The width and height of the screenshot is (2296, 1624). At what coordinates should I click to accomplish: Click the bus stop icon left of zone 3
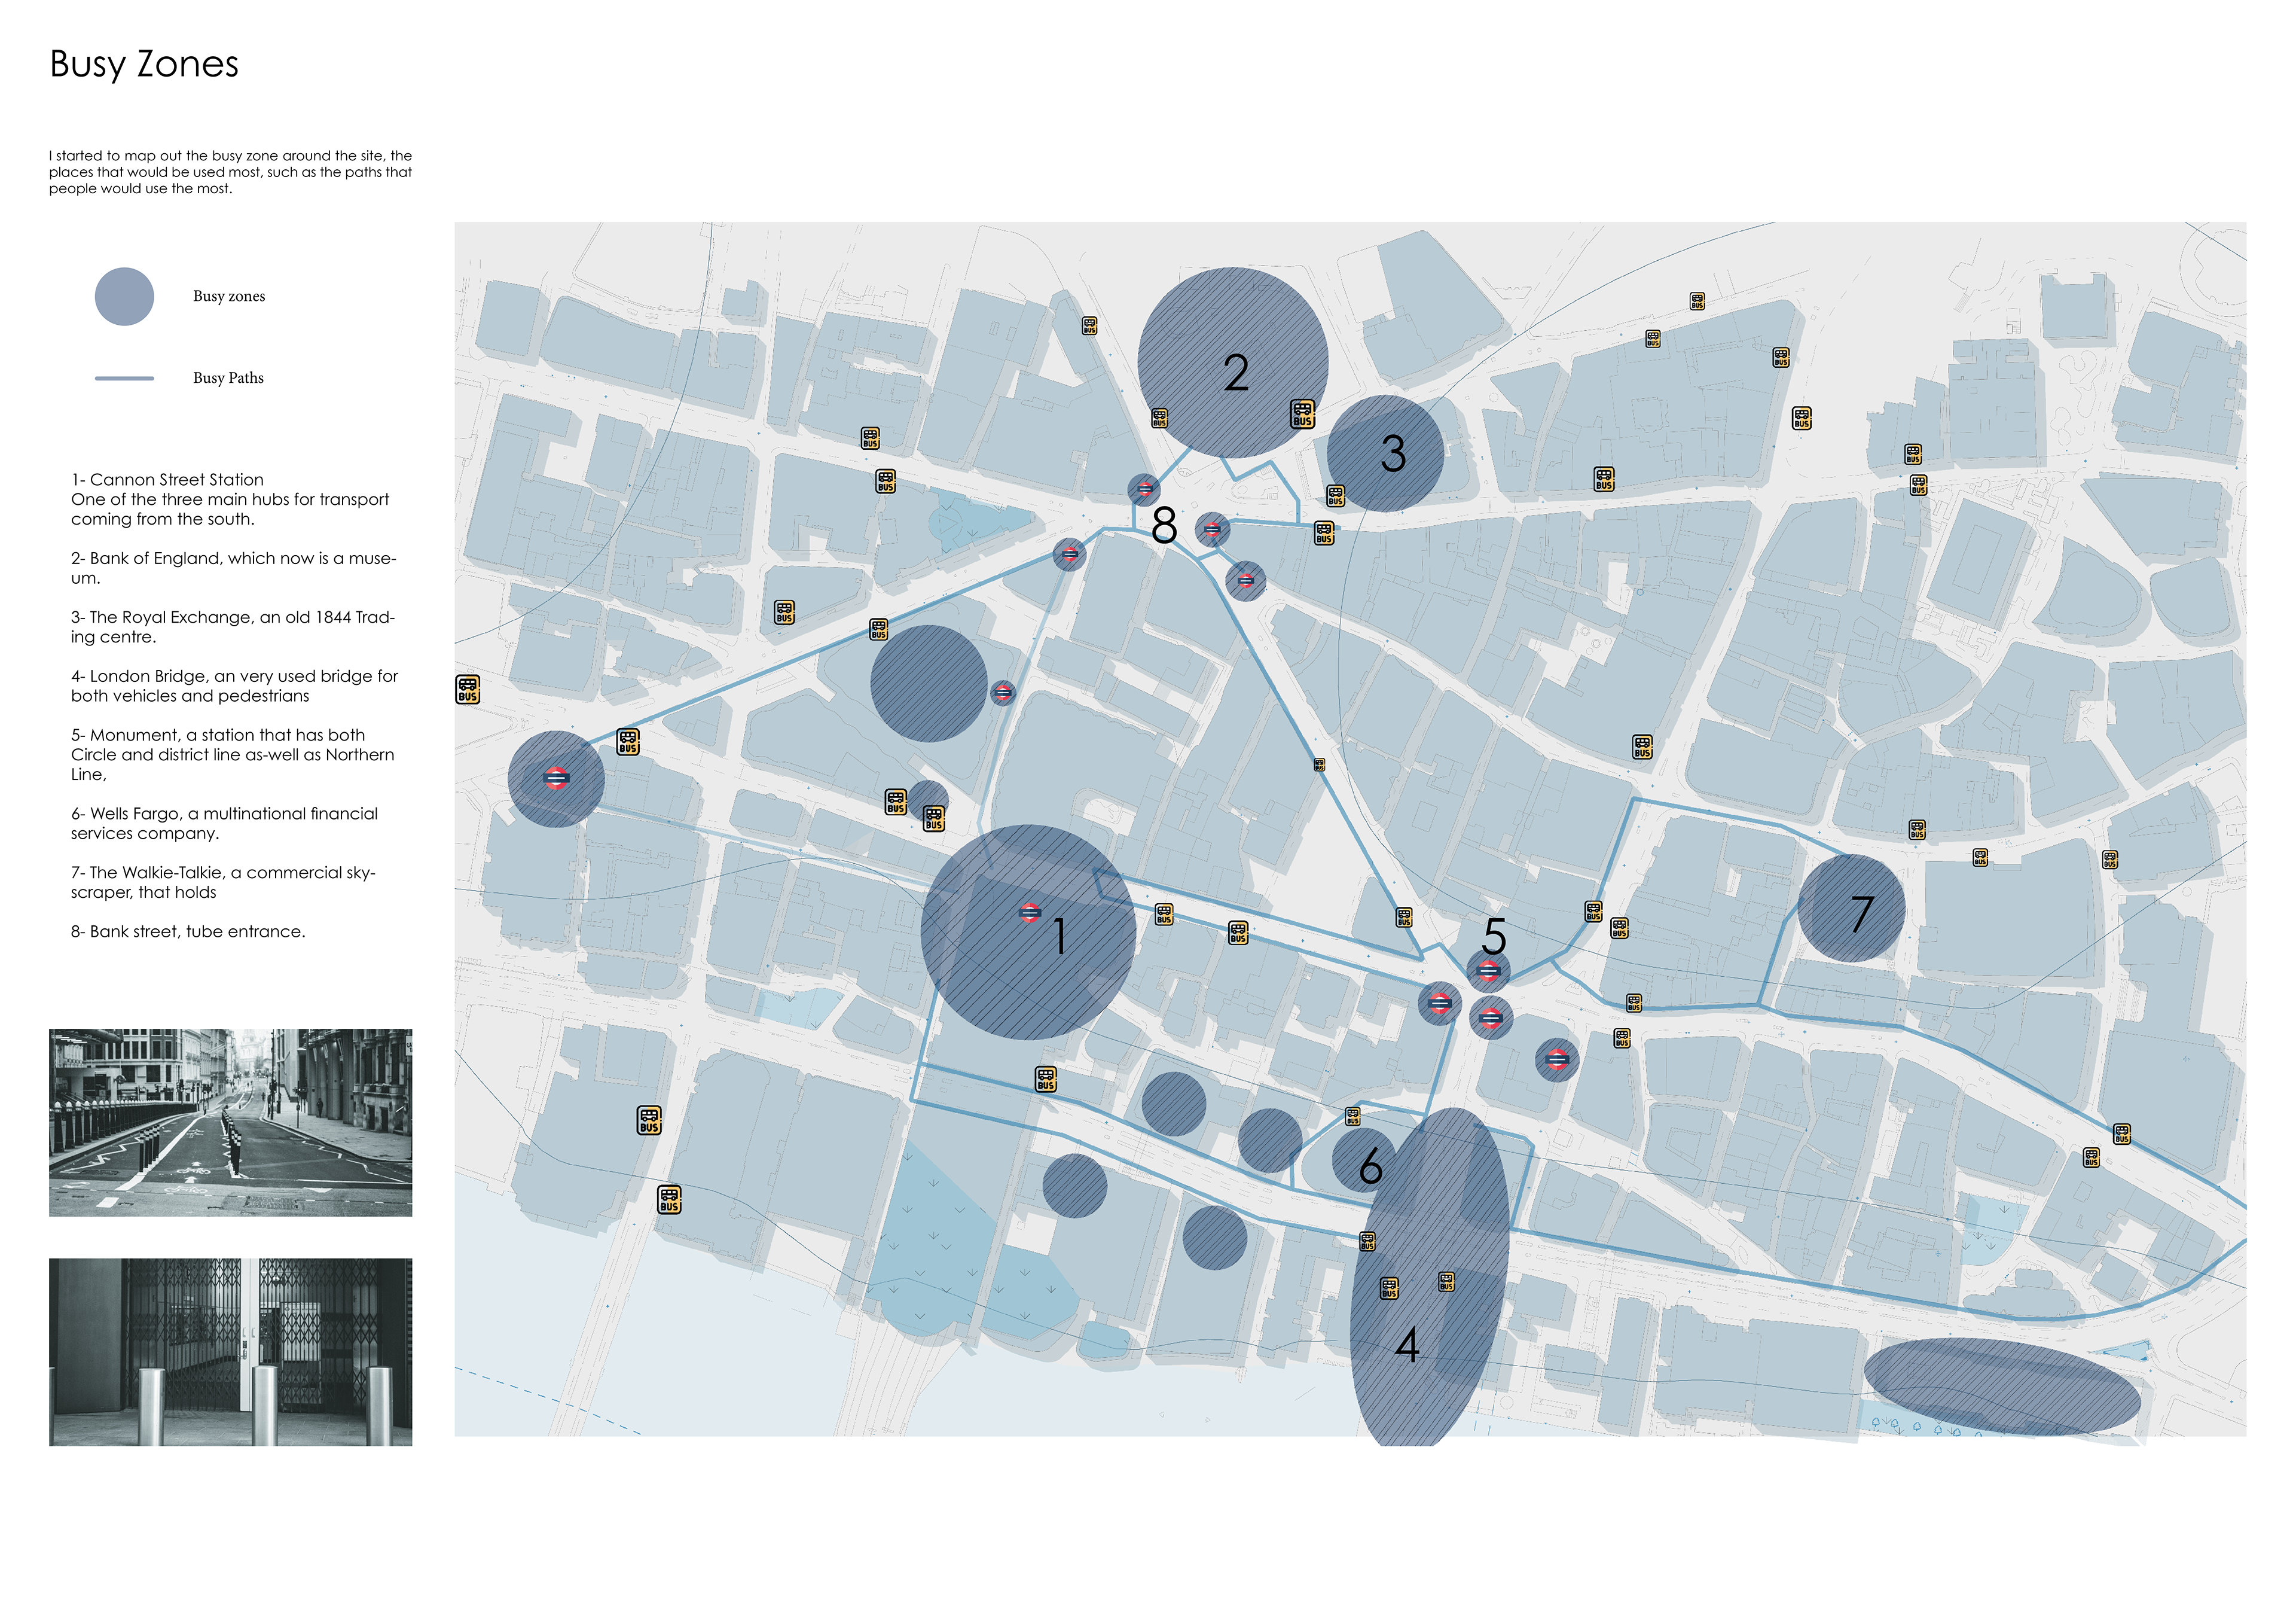[x=1335, y=495]
